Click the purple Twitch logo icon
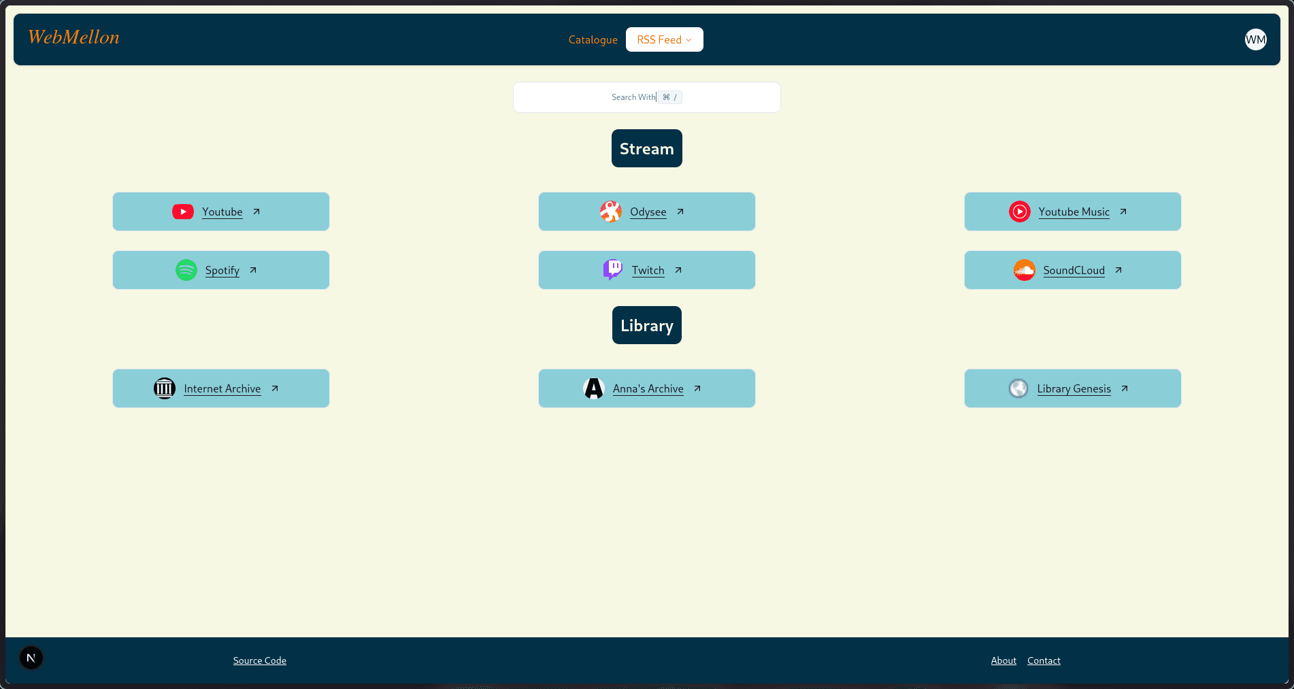Viewport: 1294px width, 689px height. coord(613,270)
